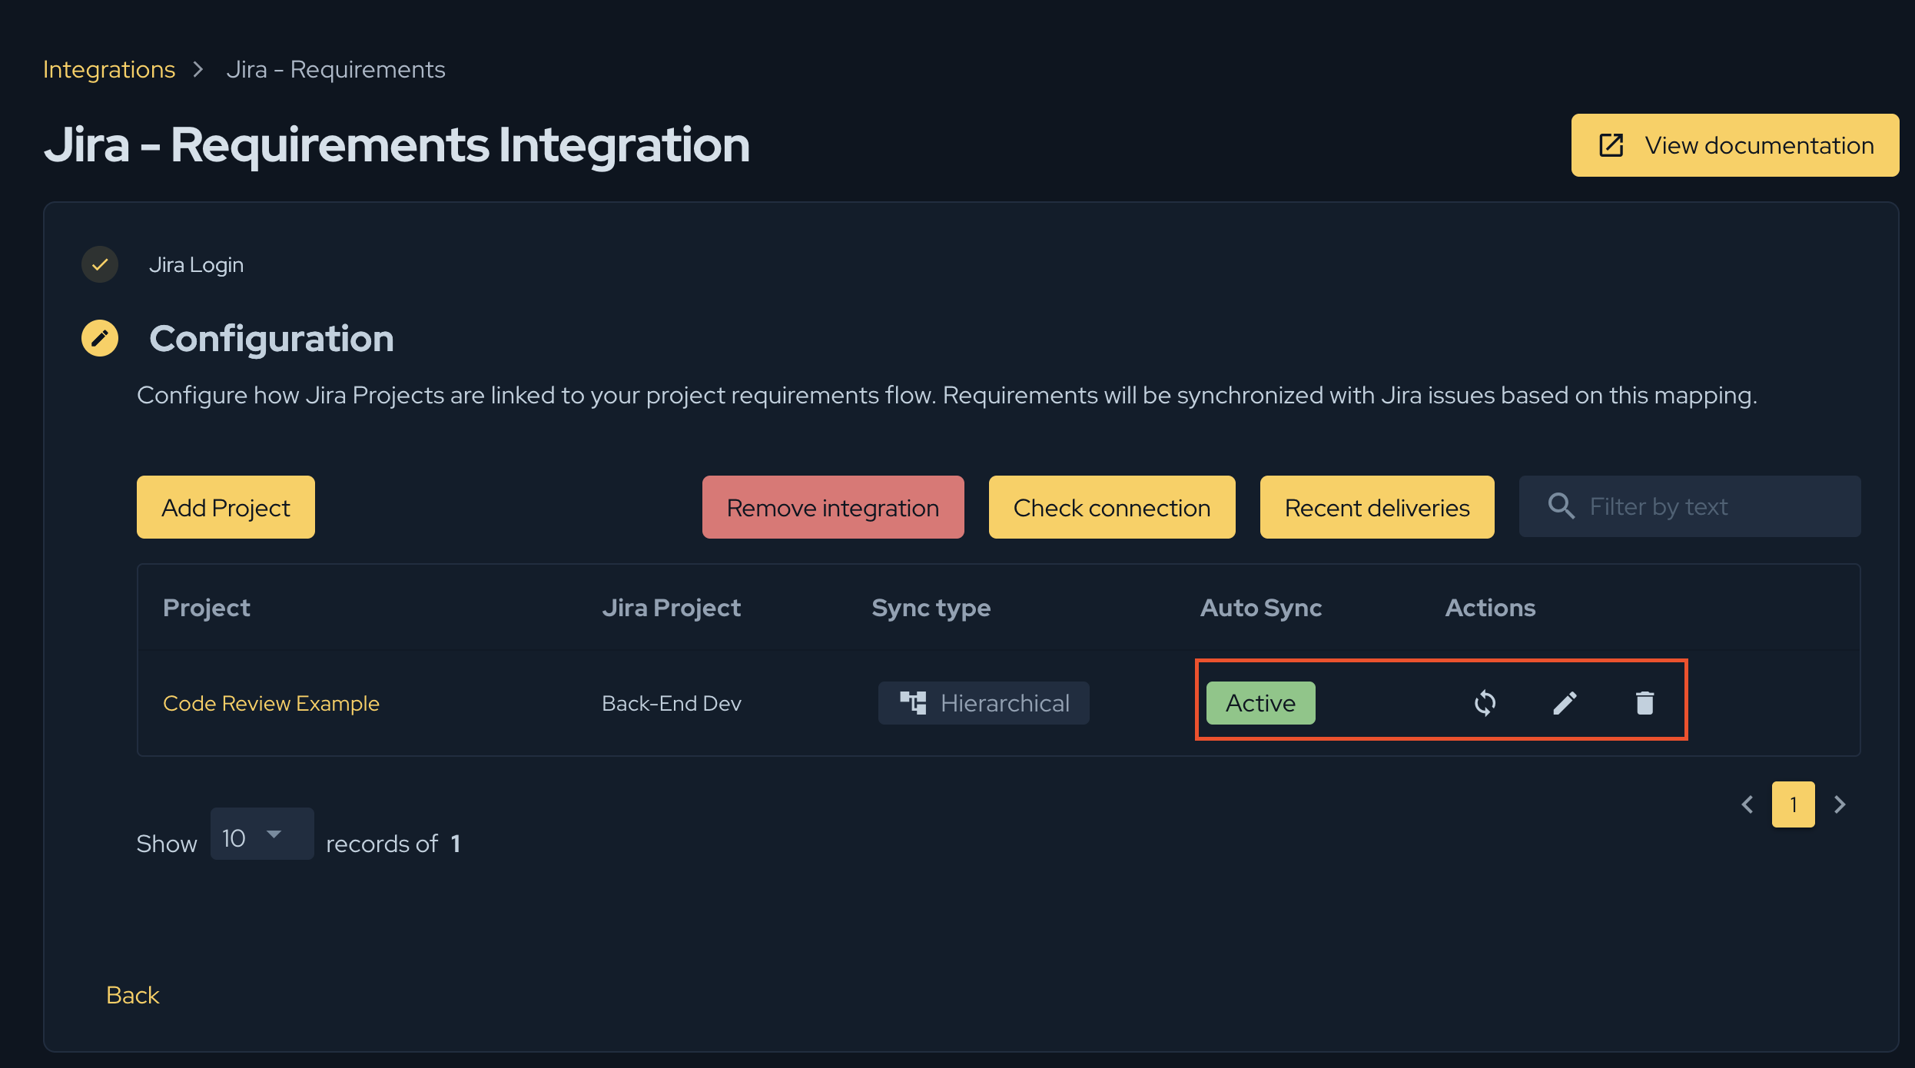Image resolution: width=1915 pixels, height=1068 pixels.
Task: Click the Back-End Dev Jira project cell
Action: 672,703
